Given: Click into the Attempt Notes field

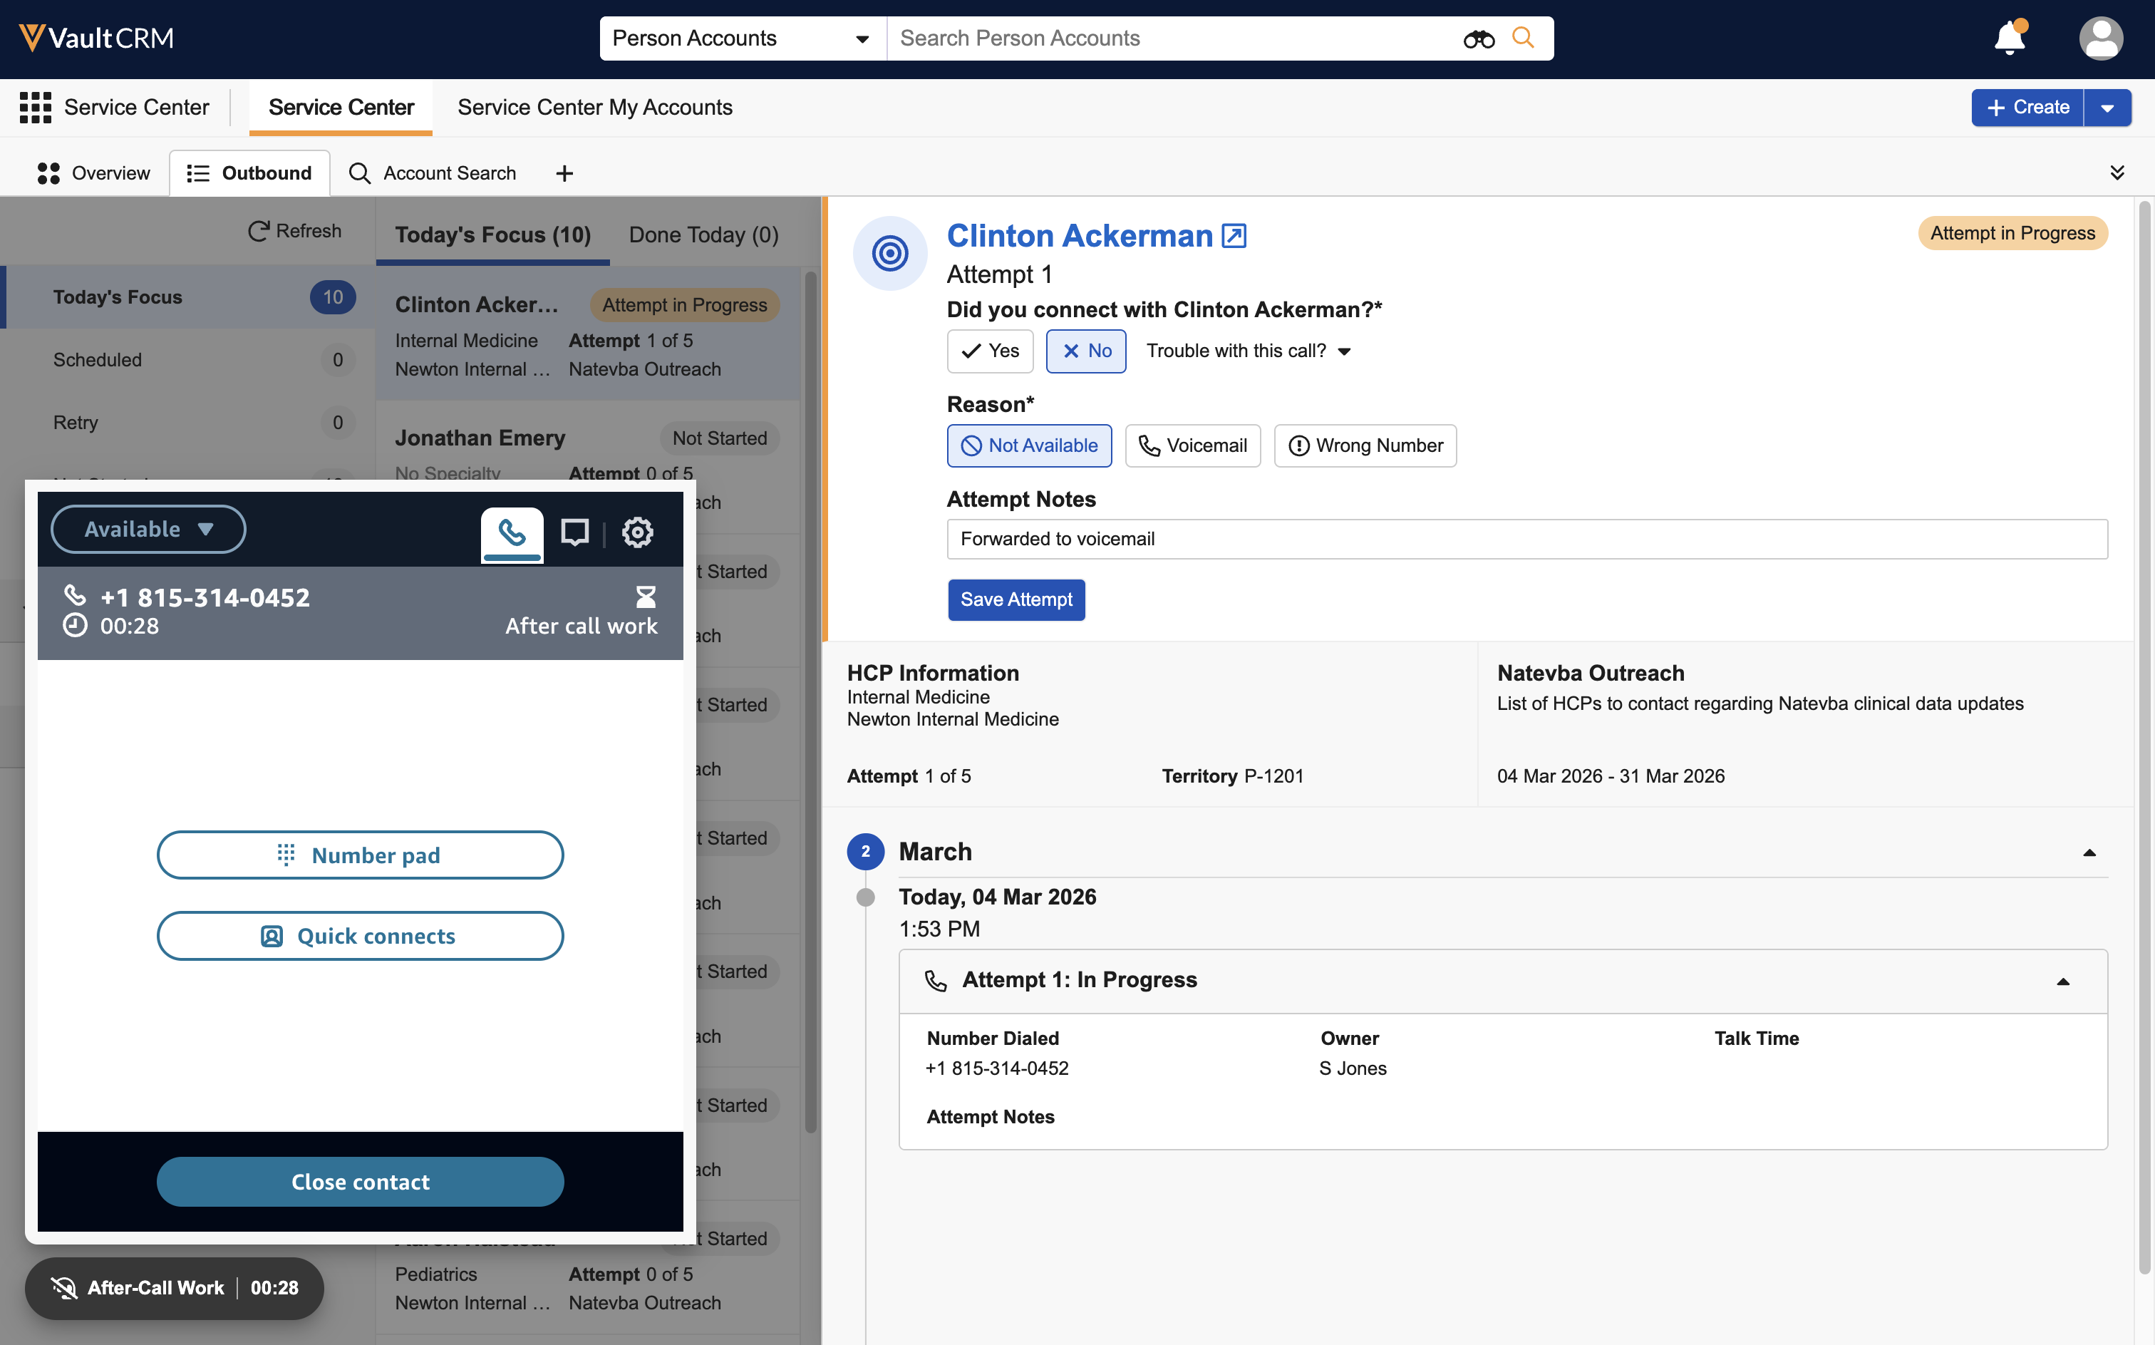Looking at the screenshot, I should [1526, 539].
